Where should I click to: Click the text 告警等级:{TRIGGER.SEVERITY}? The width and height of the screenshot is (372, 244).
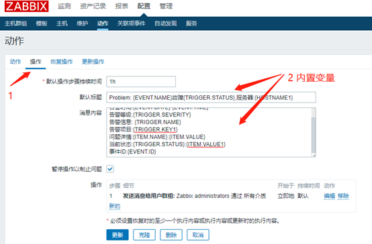pyautogui.click(x=150, y=115)
